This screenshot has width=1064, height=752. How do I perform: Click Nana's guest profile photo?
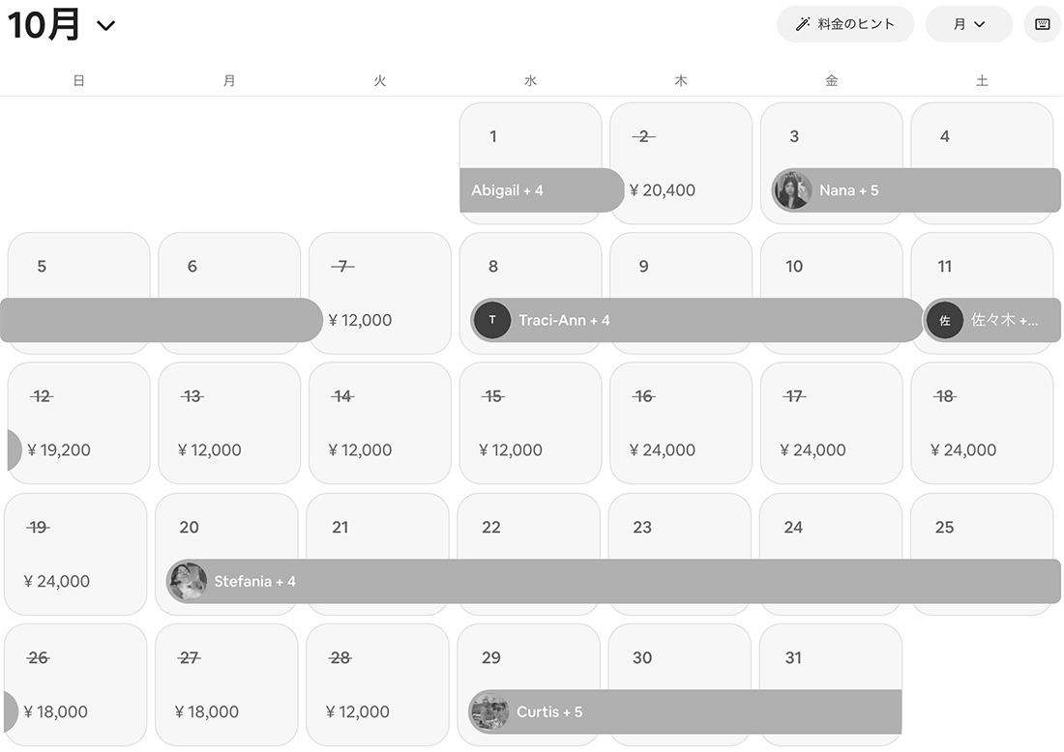(792, 190)
